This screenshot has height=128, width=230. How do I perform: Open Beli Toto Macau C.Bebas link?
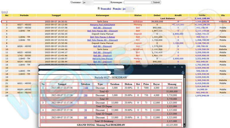point(102,37)
